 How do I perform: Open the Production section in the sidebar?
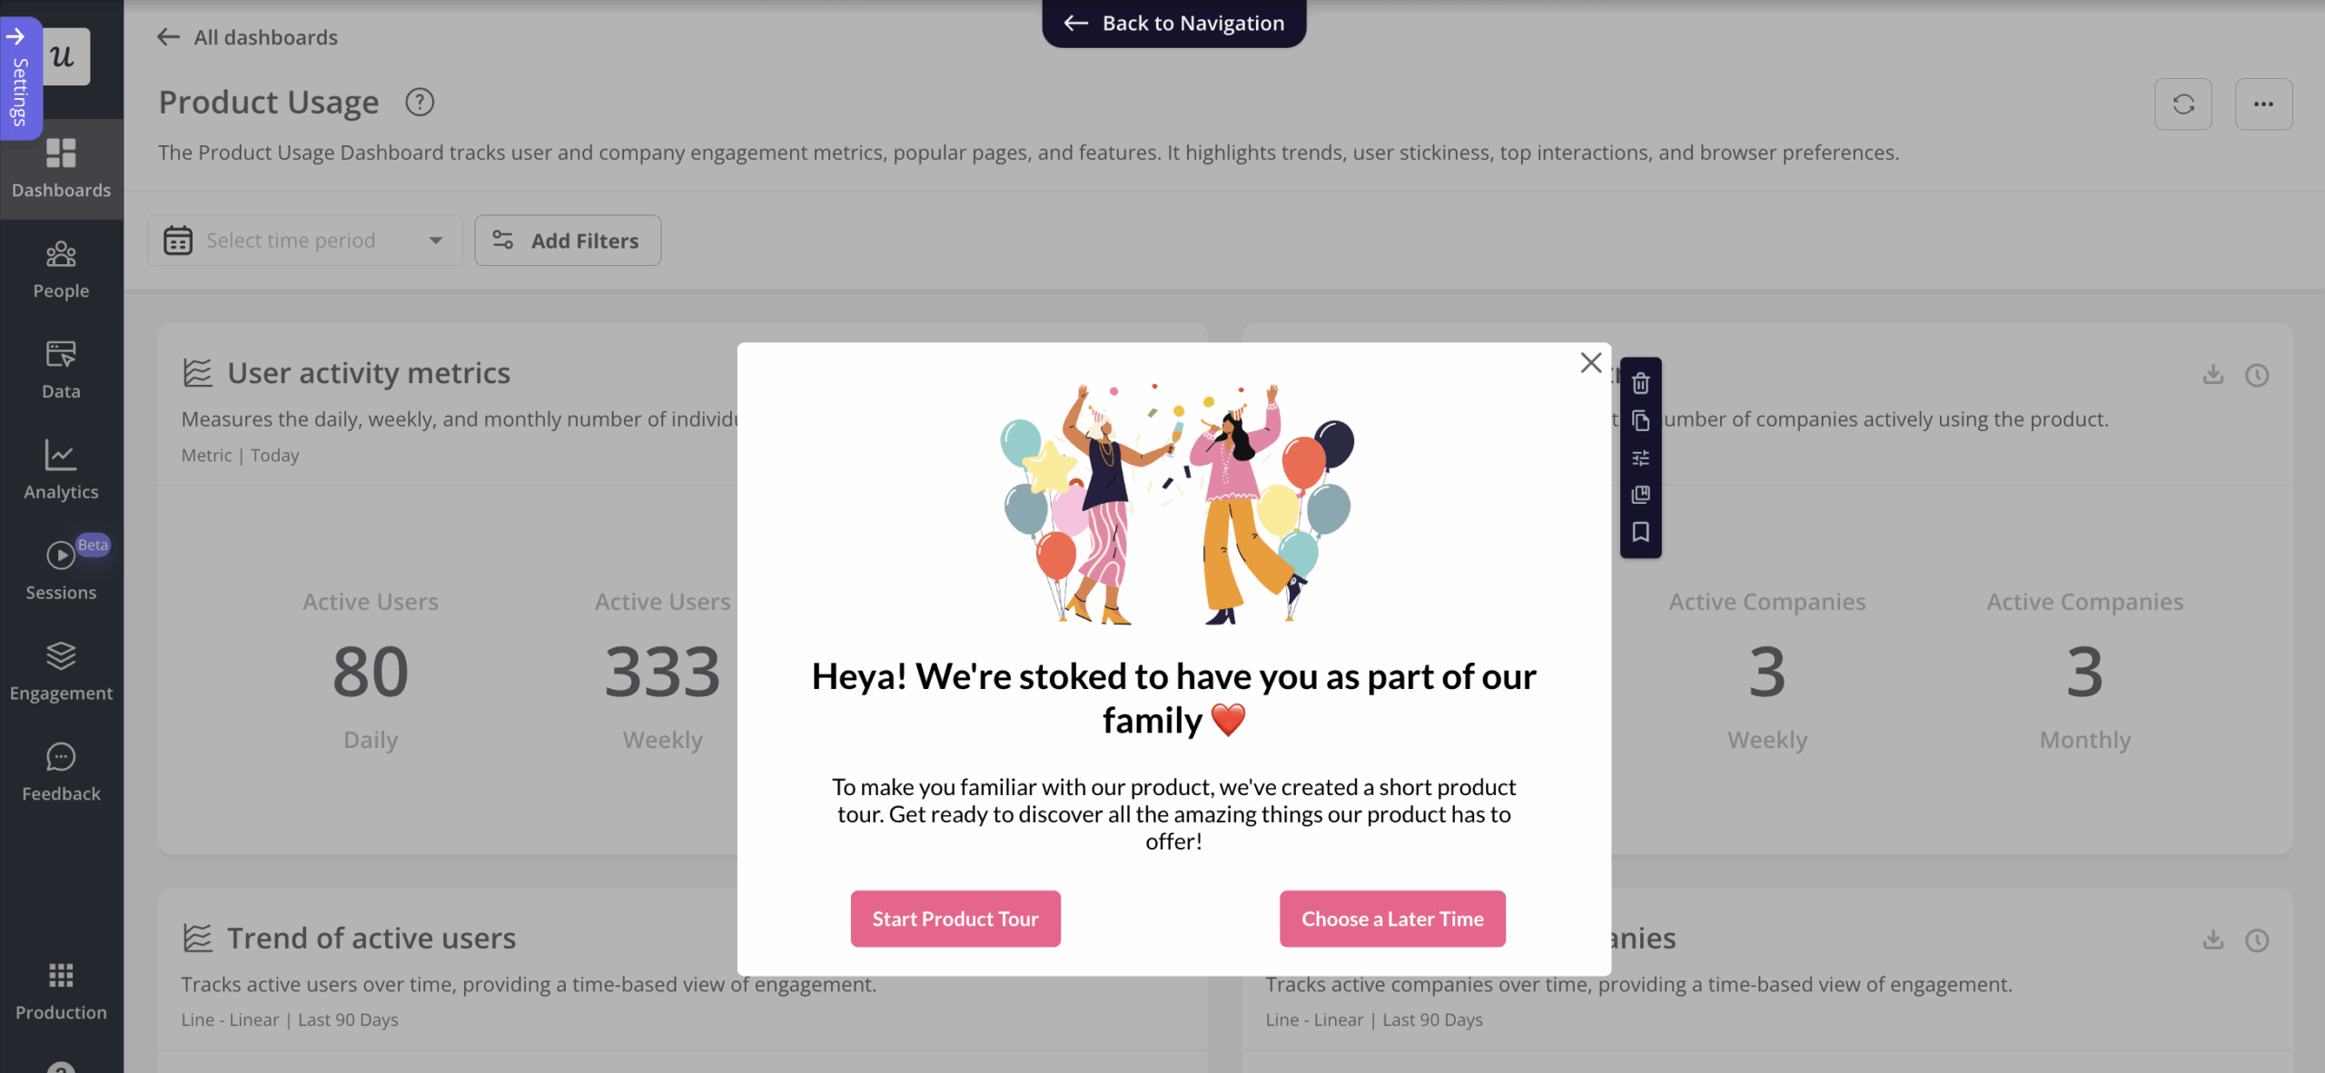(60, 989)
